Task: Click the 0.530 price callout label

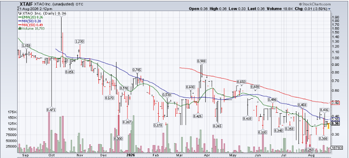Action: tap(167, 95)
